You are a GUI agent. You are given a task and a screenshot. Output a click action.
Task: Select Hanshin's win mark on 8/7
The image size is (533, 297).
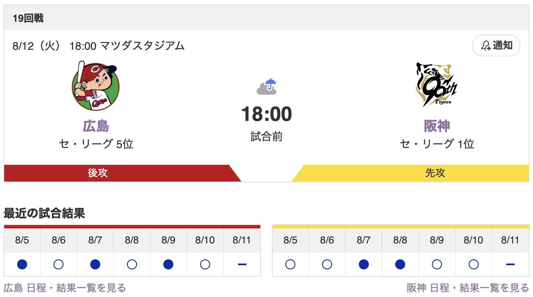tap(363, 264)
